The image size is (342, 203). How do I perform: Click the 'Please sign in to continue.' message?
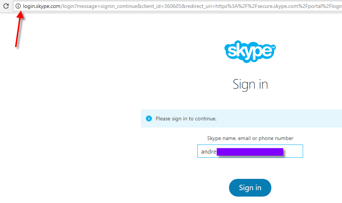(186, 118)
